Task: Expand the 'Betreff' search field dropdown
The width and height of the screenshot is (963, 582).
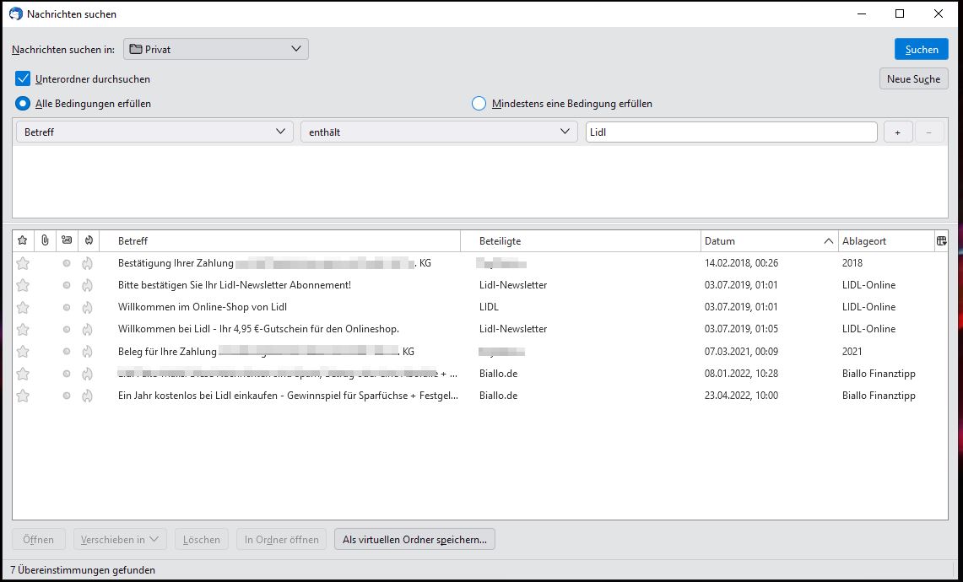Action: [154, 132]
